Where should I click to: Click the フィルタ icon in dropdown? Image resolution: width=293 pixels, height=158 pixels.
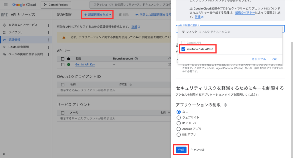point(183,32)
